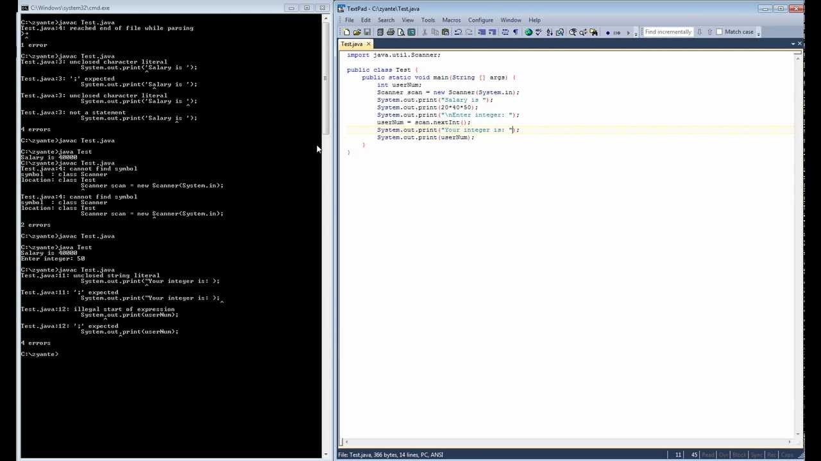Toggle word wrap from the toolbar

coord(505,32)
